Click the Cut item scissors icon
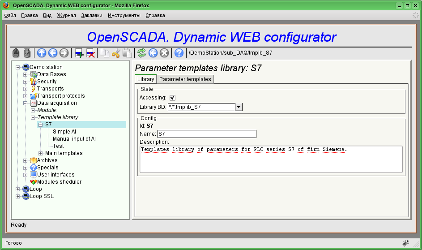 coord(116,53)
